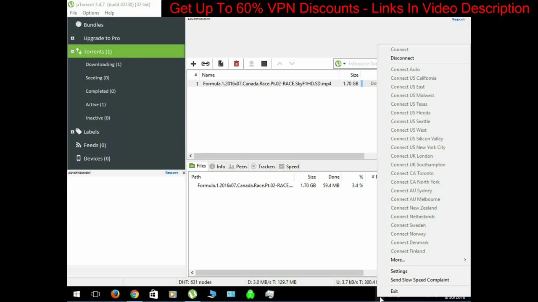This screenshot has height=302, width=538.
Task: Switch to the Info tab
Action: (217, 167)
